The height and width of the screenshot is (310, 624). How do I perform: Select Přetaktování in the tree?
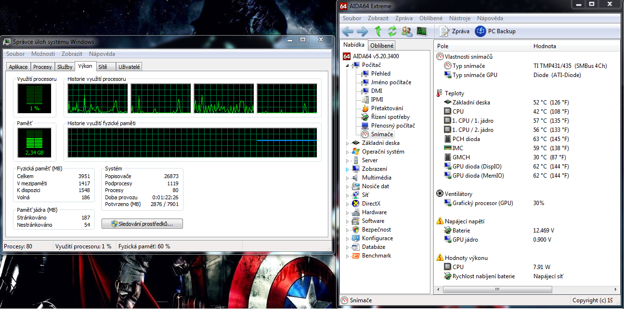coord(387,108)
